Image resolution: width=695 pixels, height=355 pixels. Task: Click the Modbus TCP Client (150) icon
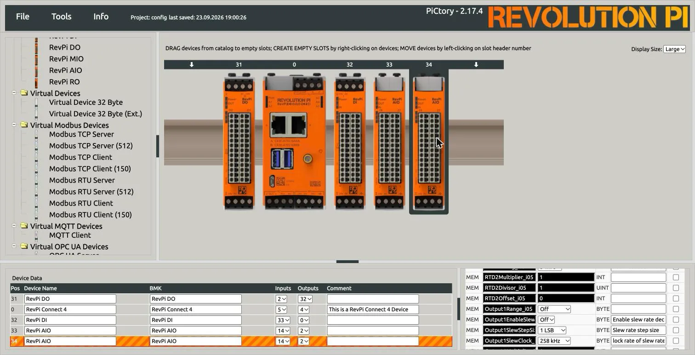(36, 169)
